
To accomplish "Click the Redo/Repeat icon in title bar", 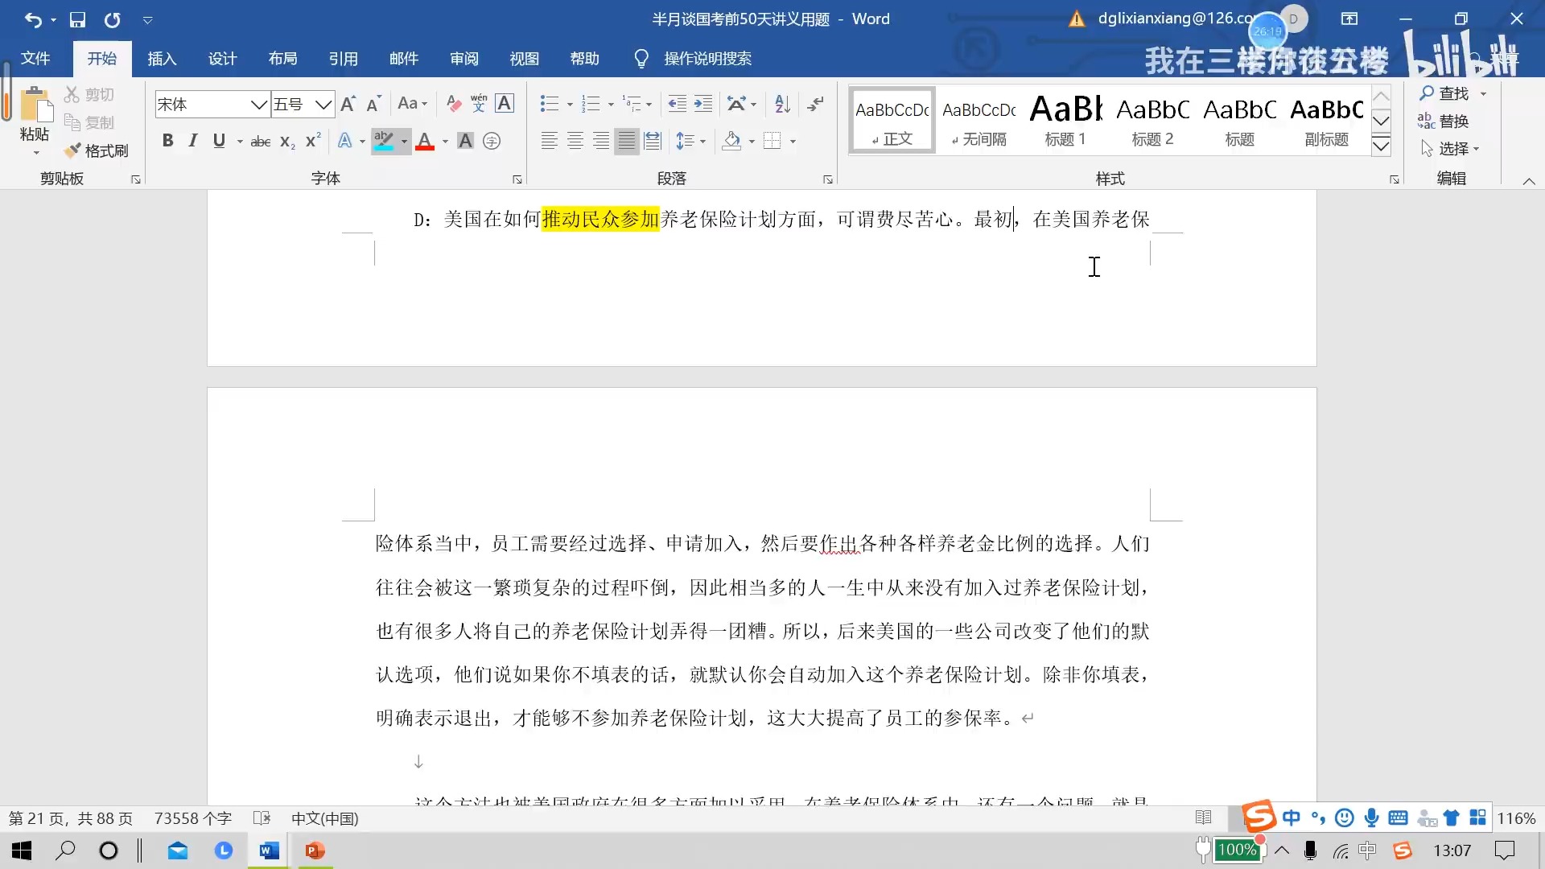I will click(x=112, y=19).
